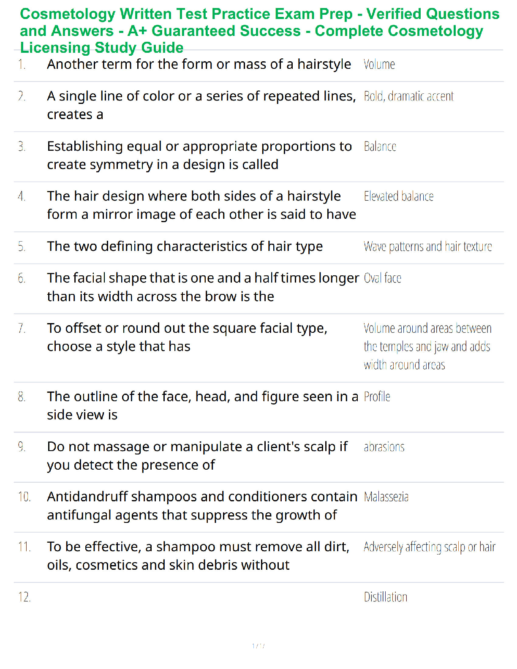
Task: Click the question about defining characteristics of hair type
Action: pos(185,247)
